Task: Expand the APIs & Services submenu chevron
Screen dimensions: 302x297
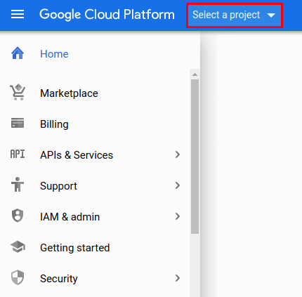Action: coord(178,154)
